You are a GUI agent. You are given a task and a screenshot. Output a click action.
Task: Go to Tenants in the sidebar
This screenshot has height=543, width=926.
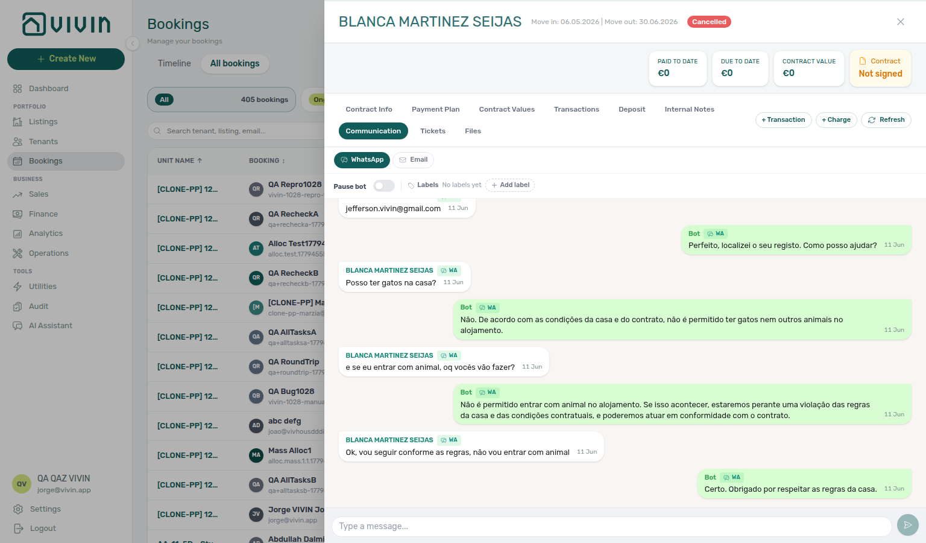tap(66, 142)
